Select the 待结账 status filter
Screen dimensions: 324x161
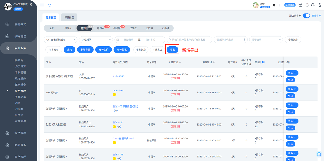tap(117, 28)
